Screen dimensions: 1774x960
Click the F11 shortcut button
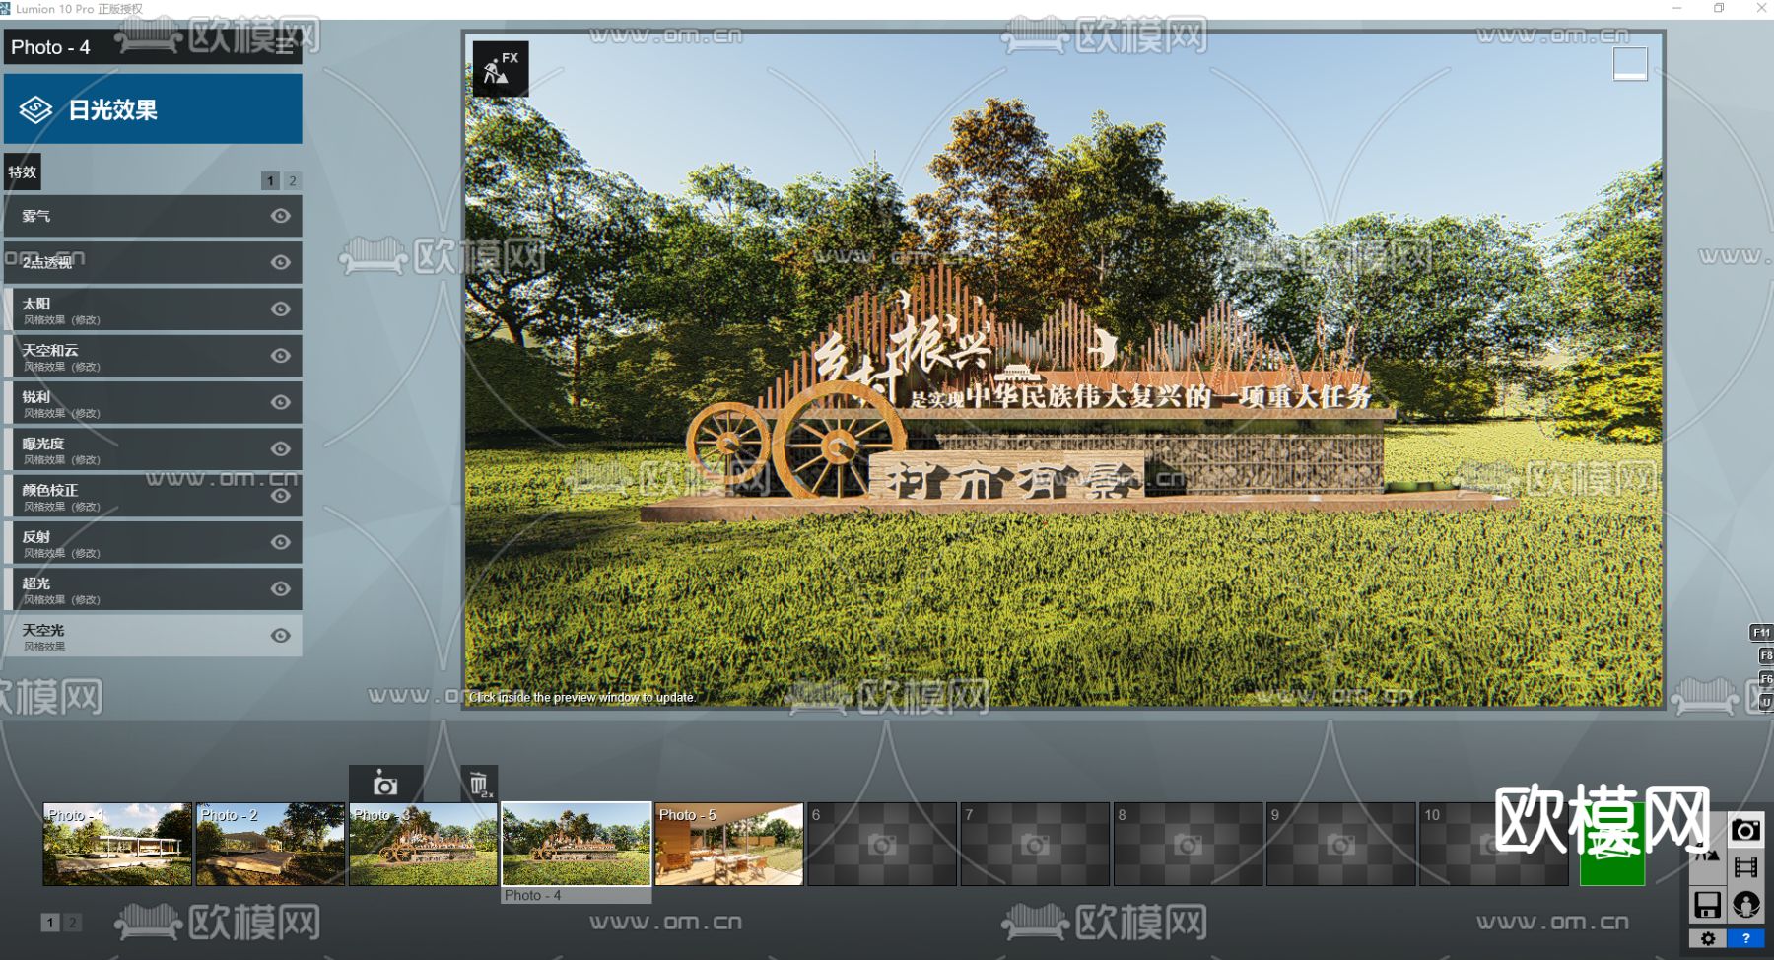point(1761,633)
